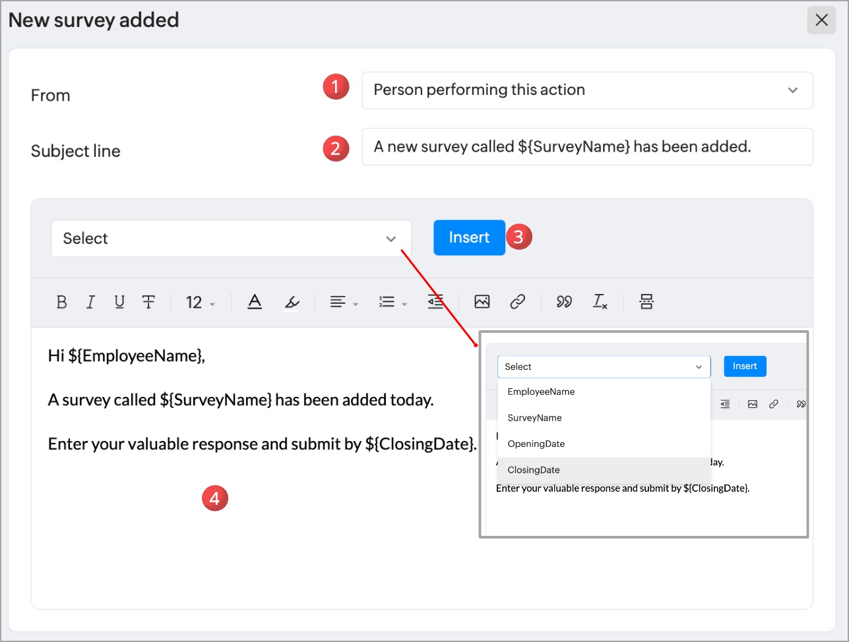Expand the list style dropdown
The height and width of the screenshot is (642, 849).
click(393, 303)
